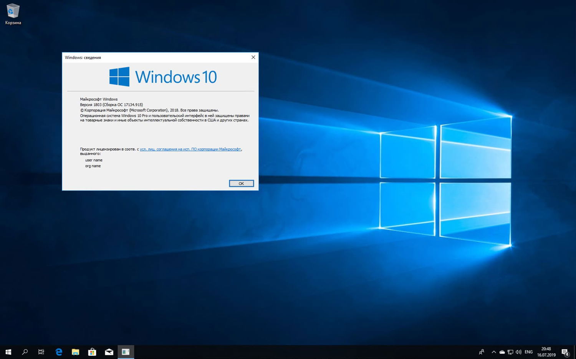Open the Action Center notifications icon

click(x=565, y=352)
